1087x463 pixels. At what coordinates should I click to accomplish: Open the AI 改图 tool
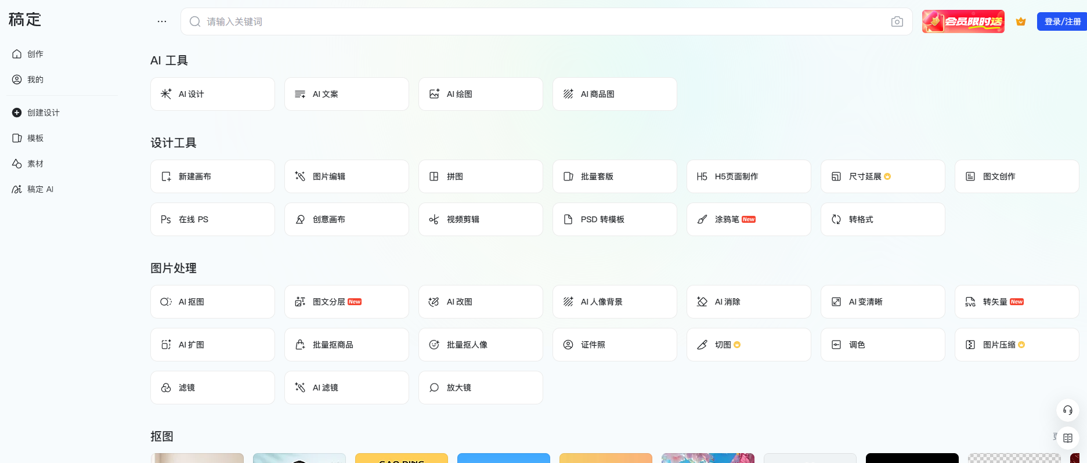[481, 302]
